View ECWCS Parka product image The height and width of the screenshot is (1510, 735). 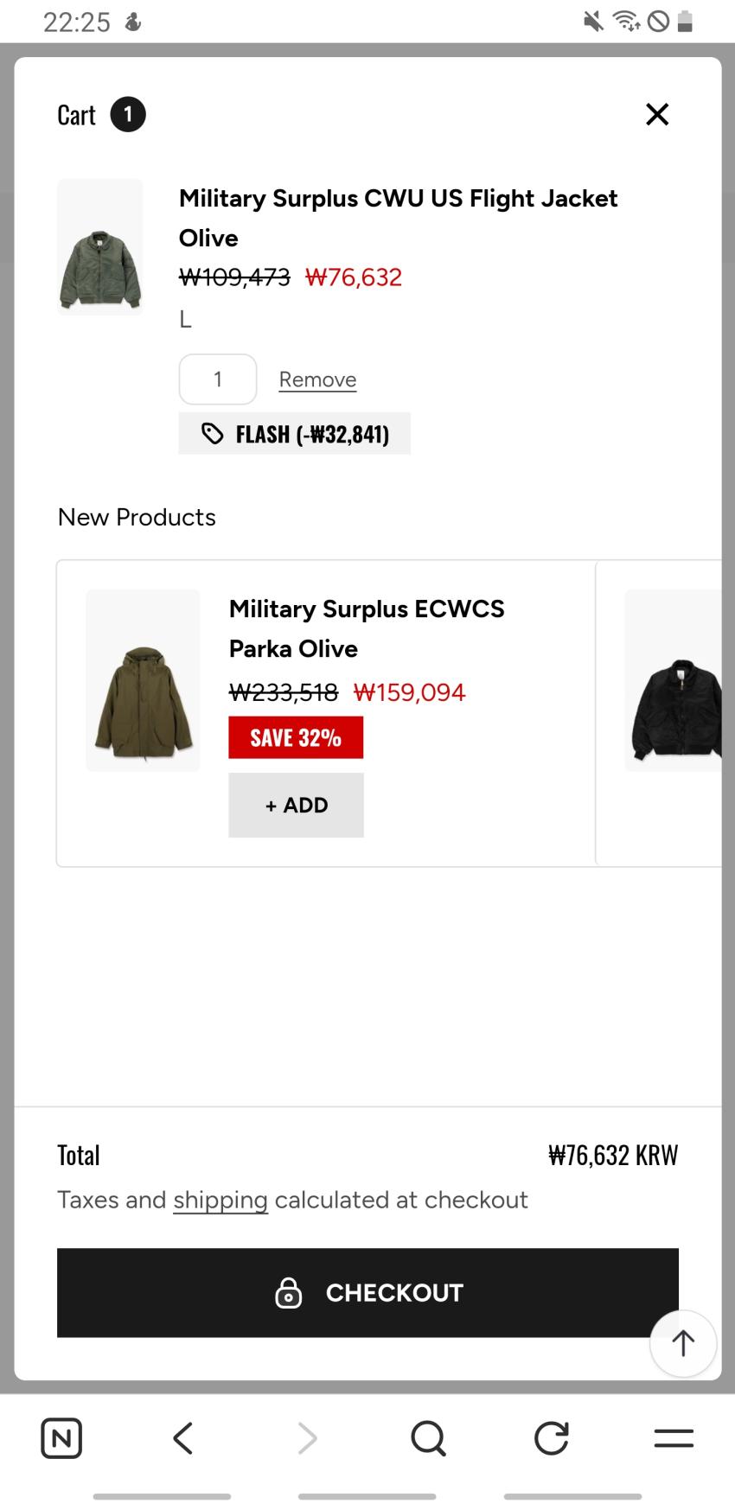point(143,680)
